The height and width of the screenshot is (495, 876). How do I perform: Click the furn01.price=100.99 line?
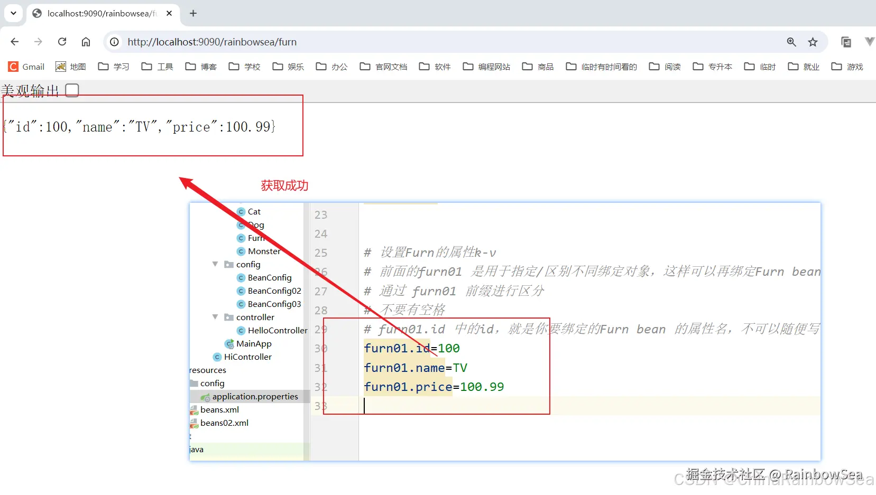pos(434,387)
